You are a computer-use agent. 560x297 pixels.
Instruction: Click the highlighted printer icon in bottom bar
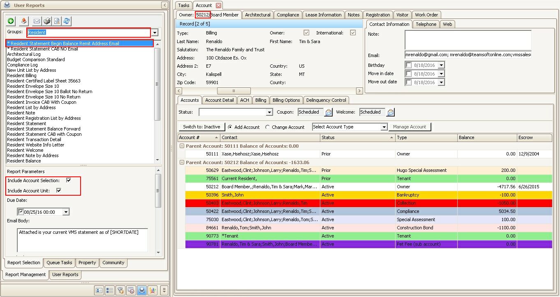[x=142, y=290]
